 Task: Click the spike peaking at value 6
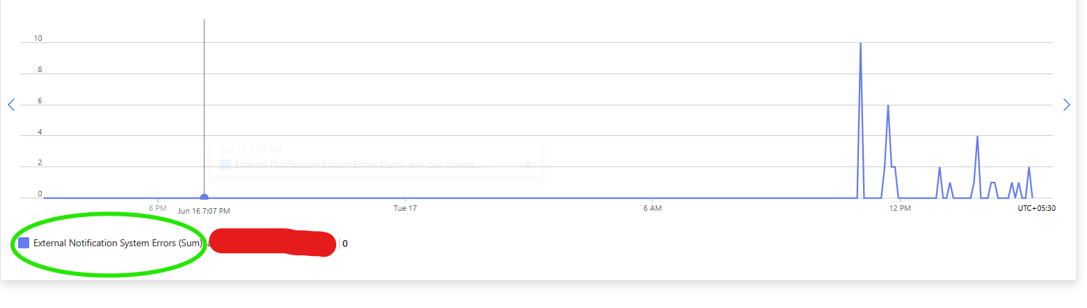pos(888,105)
